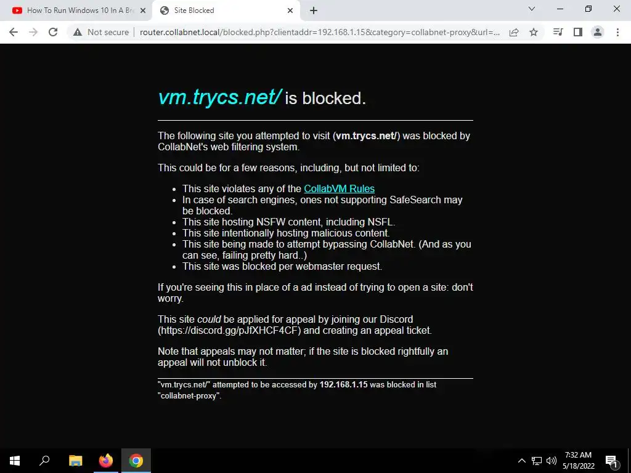Click the address bar URL field

pos(320,32)
